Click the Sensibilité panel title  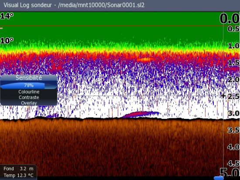click(x=29, y=78)
